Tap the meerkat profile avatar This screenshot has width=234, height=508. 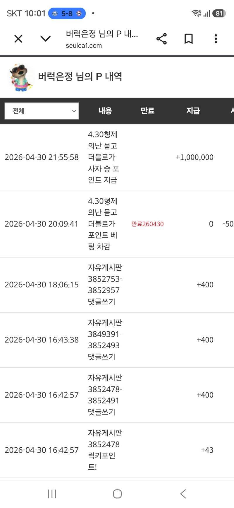(20, 77)
